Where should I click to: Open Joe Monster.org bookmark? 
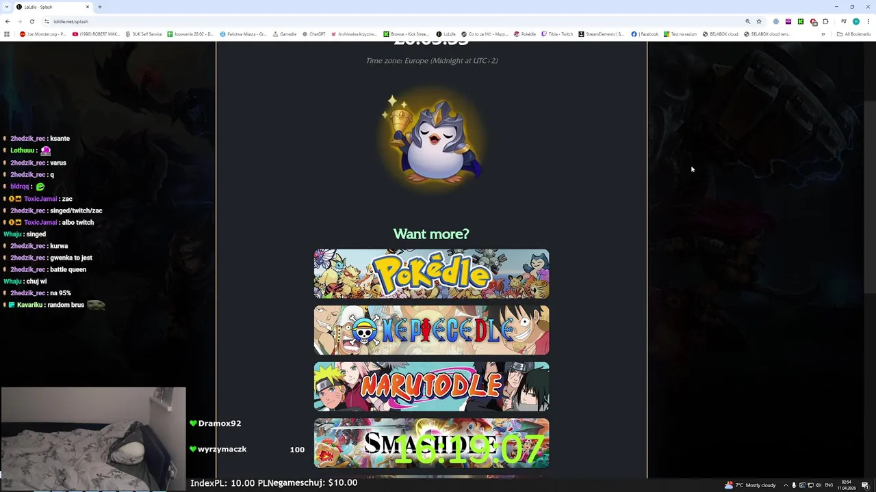pyautogui.click(x=43, y=34)
